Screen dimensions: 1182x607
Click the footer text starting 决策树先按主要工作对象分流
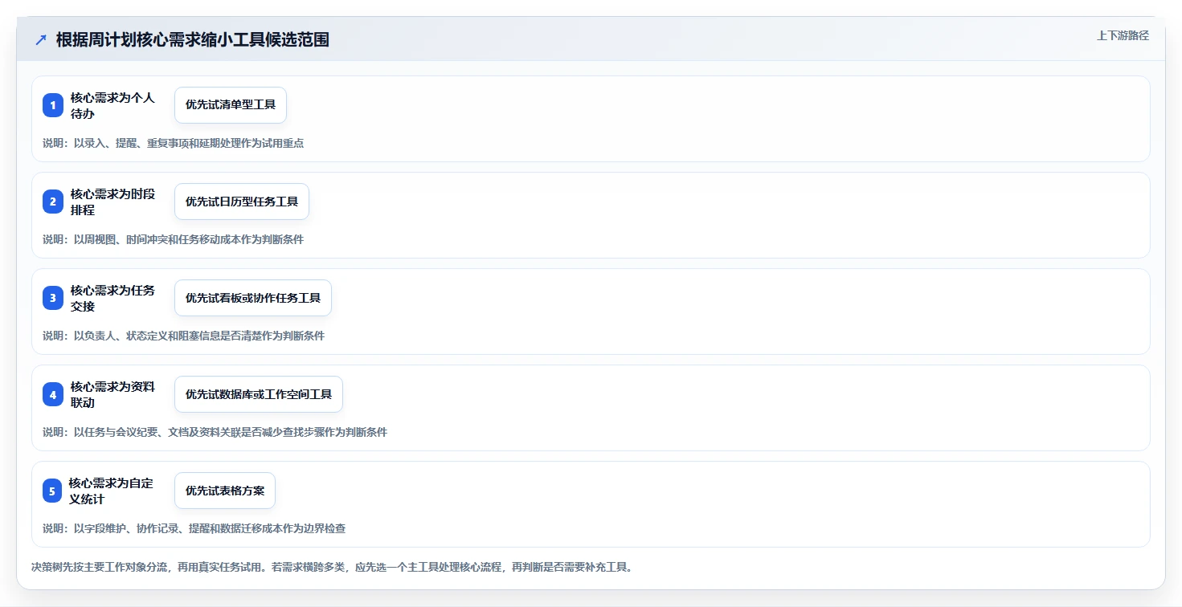[333, 567]
